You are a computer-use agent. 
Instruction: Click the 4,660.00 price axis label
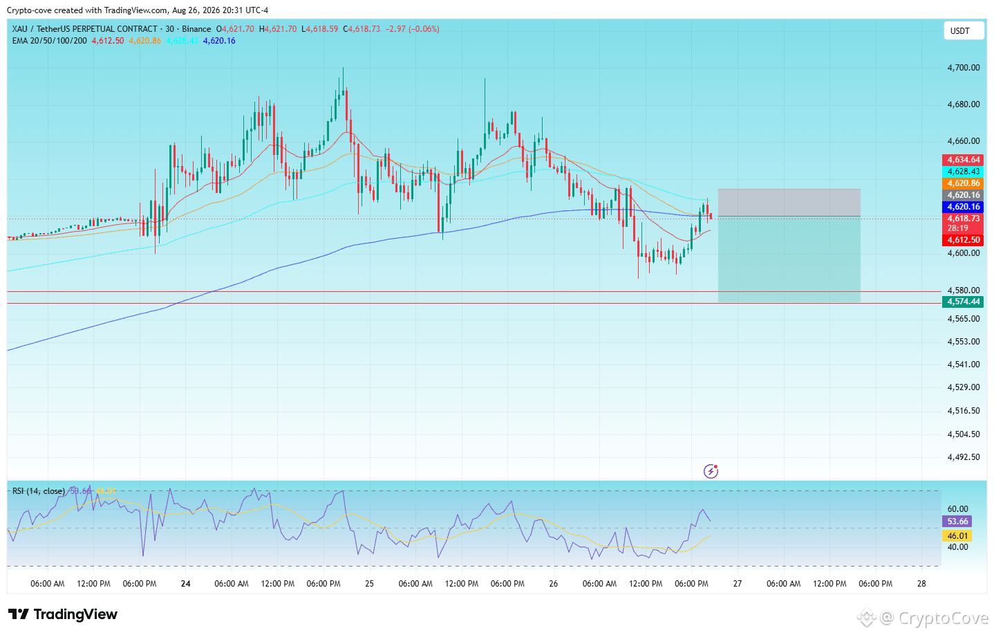point(964,141)
